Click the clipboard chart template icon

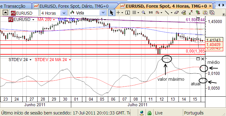coord(205,13)
